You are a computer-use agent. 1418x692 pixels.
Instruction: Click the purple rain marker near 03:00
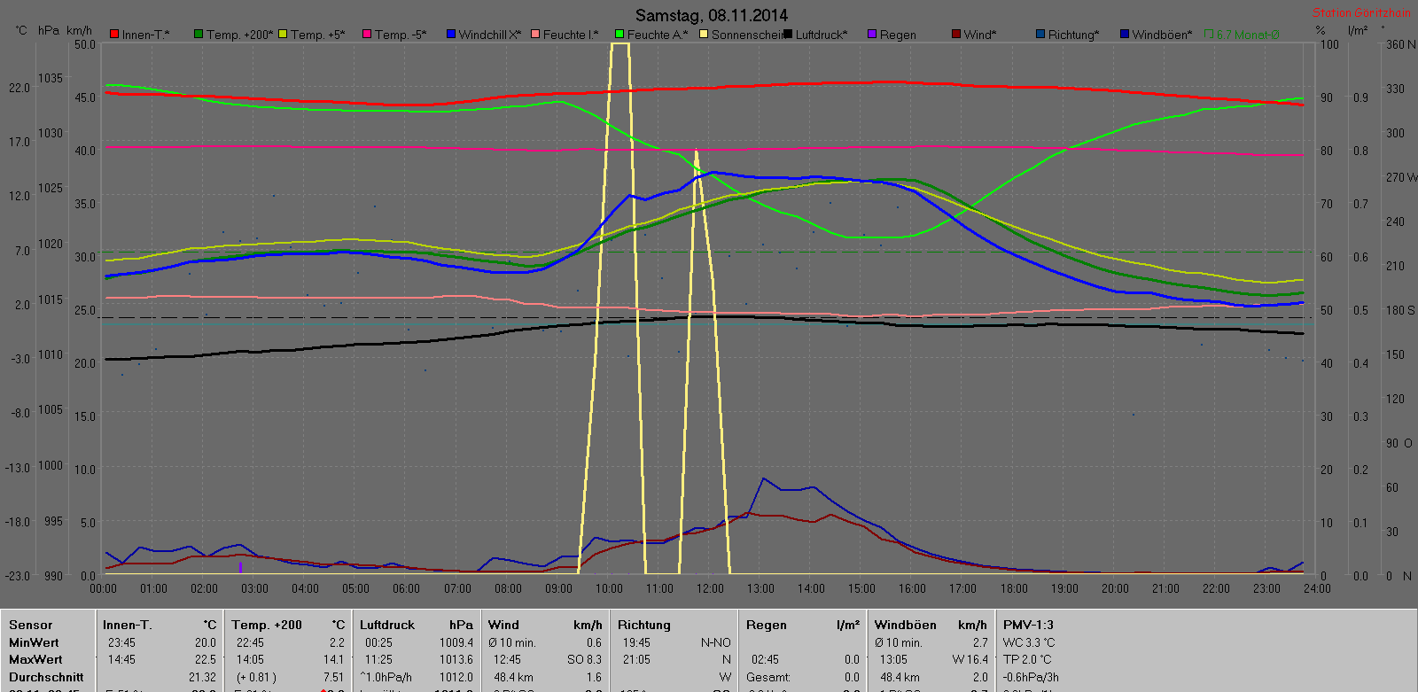(240, 567)
